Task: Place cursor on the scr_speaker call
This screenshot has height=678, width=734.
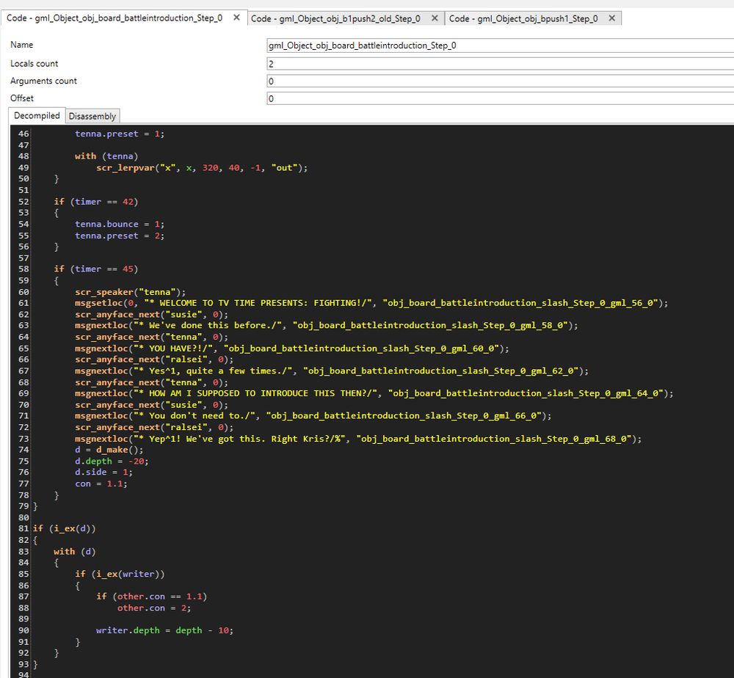Action: [103, 291]
